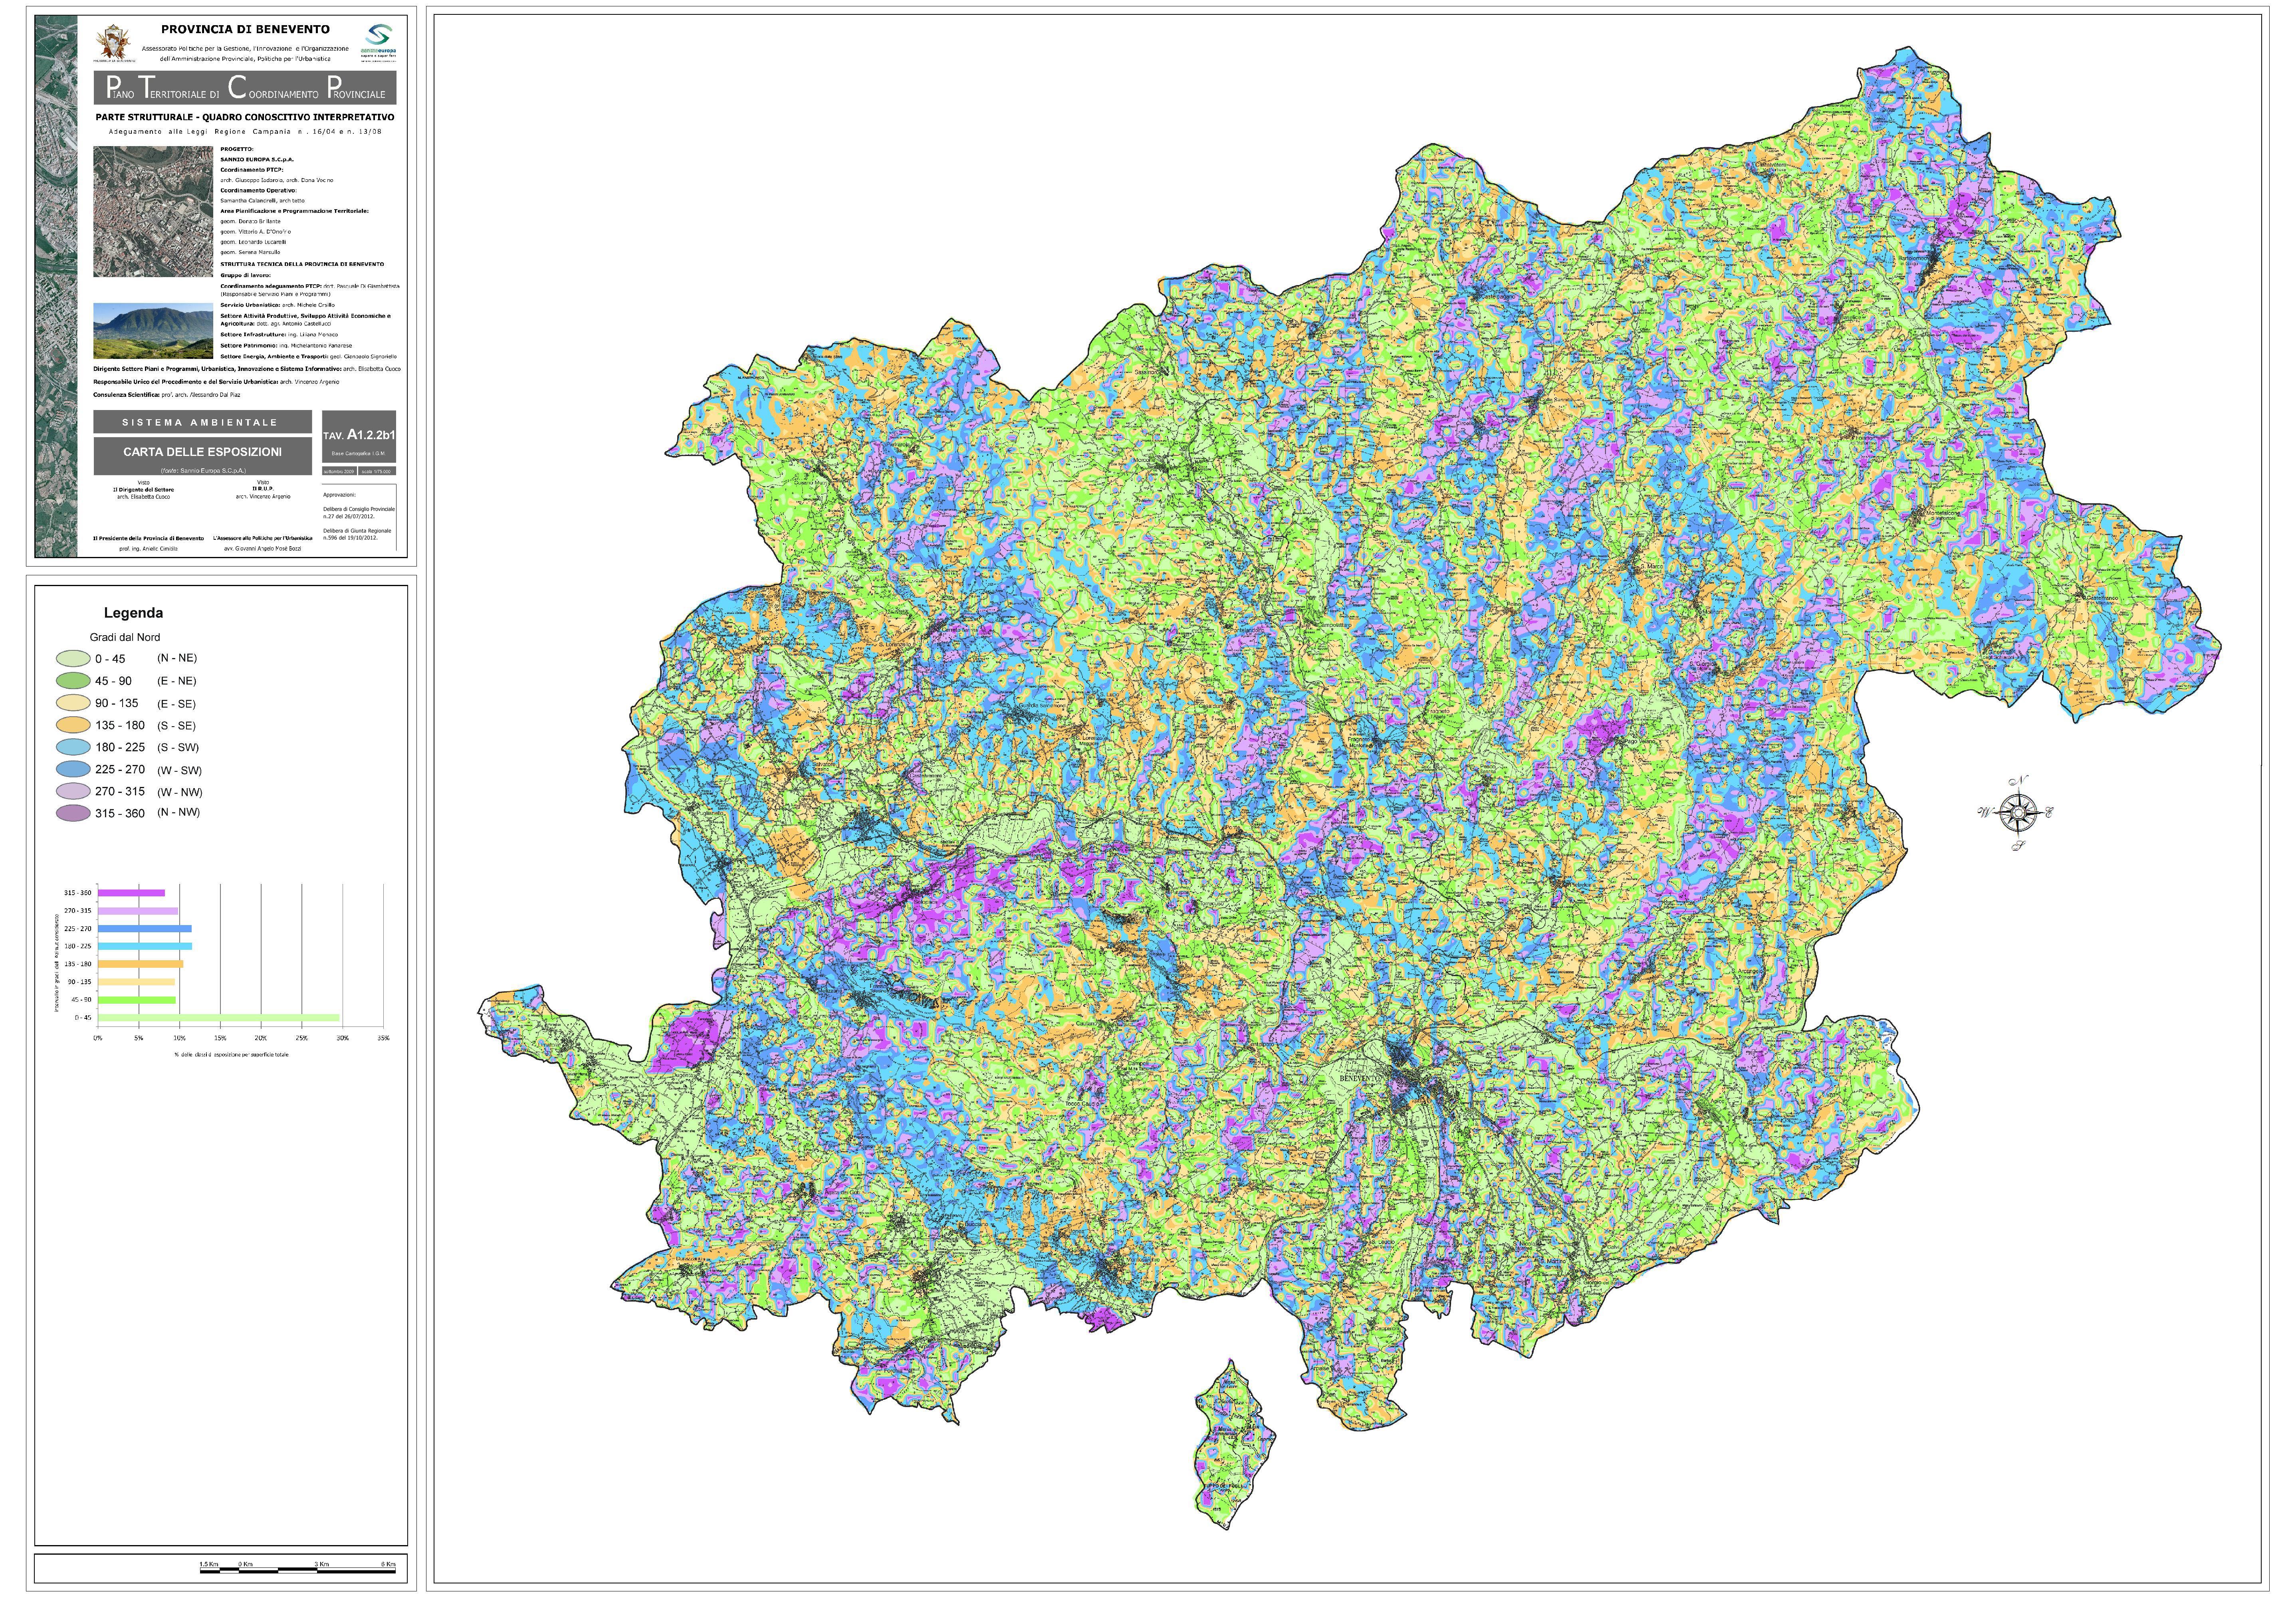Click 'PARTE STRUTTURALE - QUADRO CONOSCITIVO INTERPRETATIVO' heading

coord(245,118)
